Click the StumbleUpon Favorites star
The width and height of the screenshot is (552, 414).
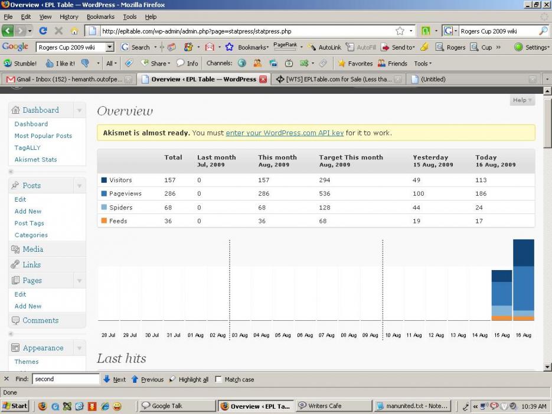pyautogui.click(x=341, y=63)
